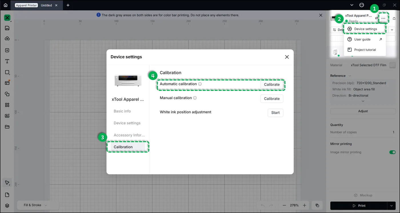
Task: Select Device settings from the menu
Action: (x=365, y=29)
